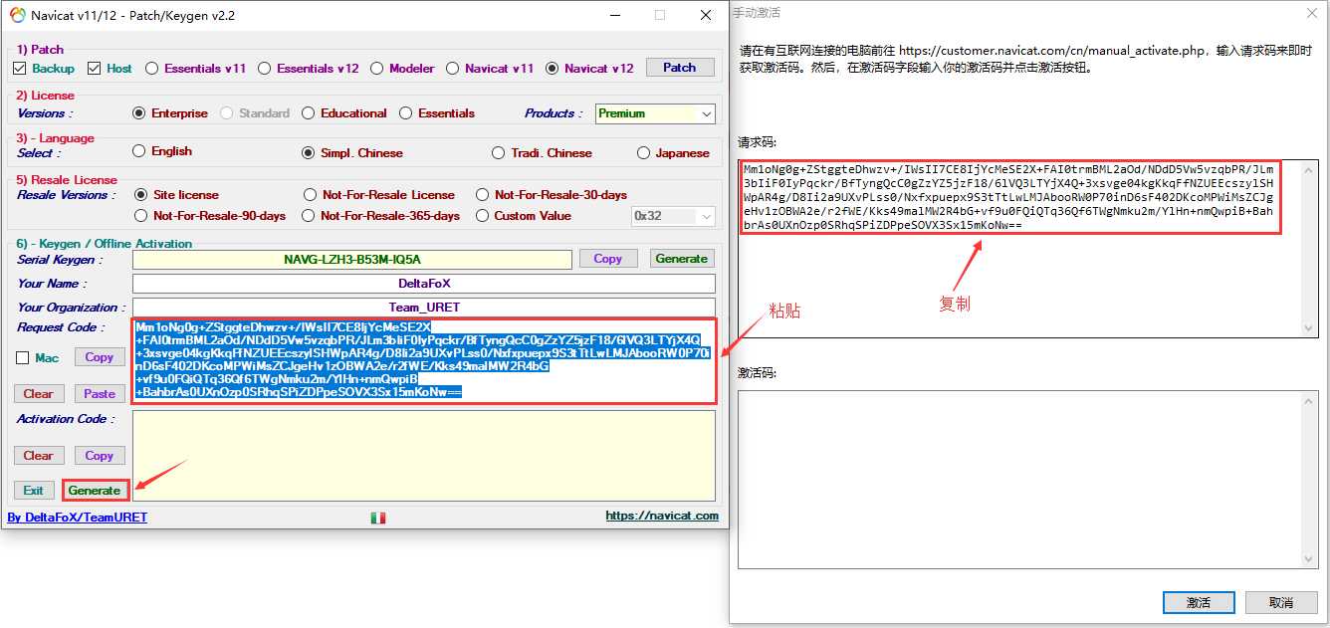The image size is (1330, 628).
Task: Open the 0x32 custom value dropdown
Action: click(x=673, y=216)
